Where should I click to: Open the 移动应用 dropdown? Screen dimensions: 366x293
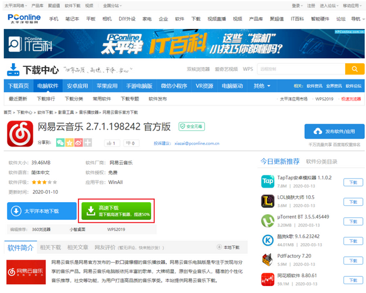pos(352,6)
